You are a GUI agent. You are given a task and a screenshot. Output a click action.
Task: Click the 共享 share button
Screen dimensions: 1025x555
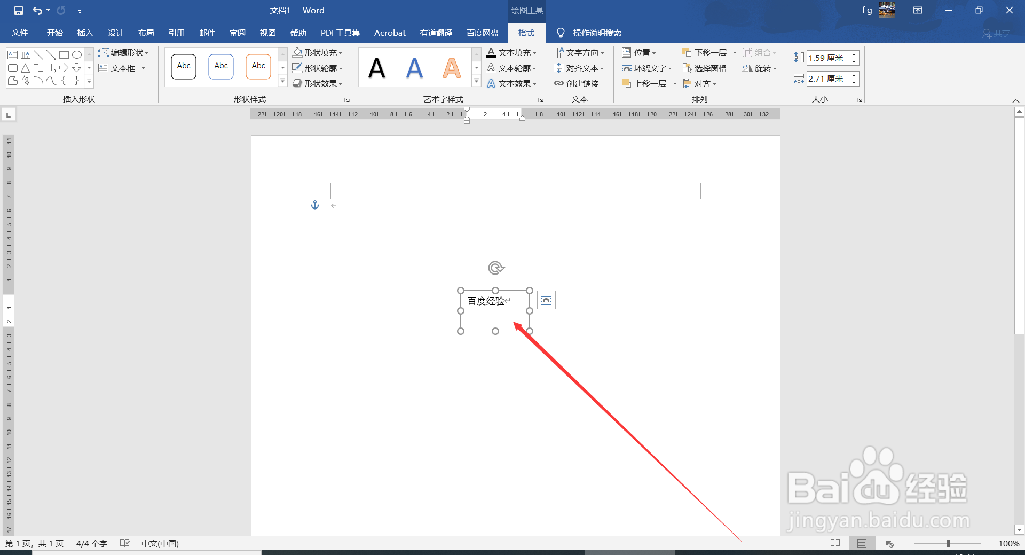pyautogui.click(x=996, y=33)
